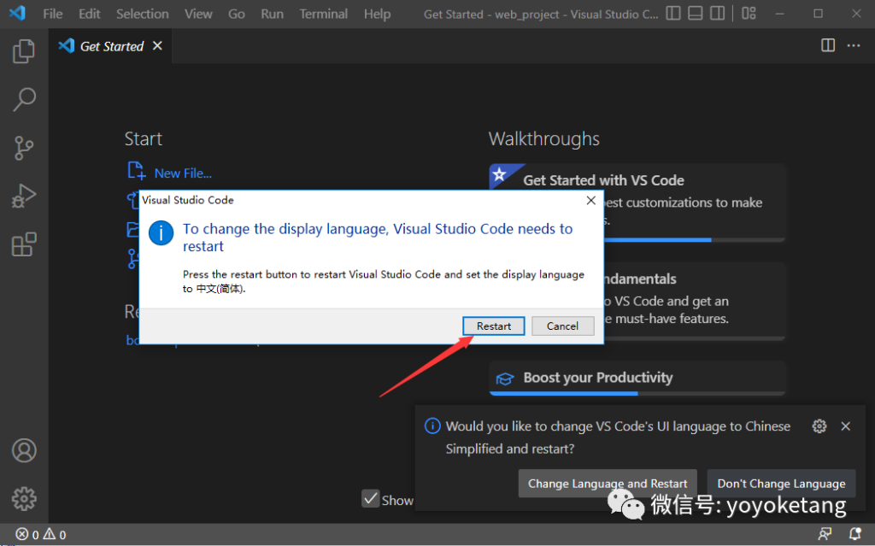Click the Walkthroughs heading
Screen dimensions: 875x546
544,139
